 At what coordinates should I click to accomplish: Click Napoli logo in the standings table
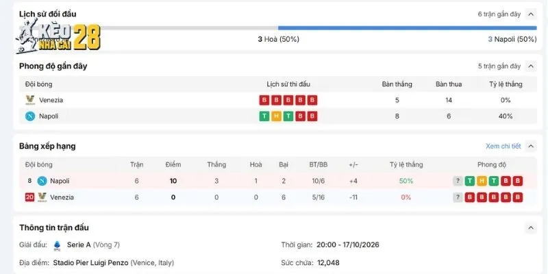tap(42, 181)
